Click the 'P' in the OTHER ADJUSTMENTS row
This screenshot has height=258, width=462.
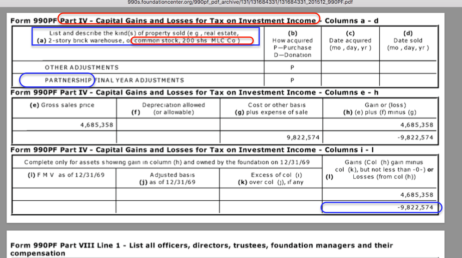click(292, 67)
